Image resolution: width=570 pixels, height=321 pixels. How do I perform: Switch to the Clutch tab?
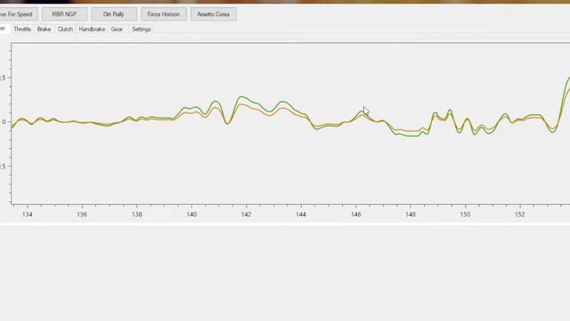65,29
